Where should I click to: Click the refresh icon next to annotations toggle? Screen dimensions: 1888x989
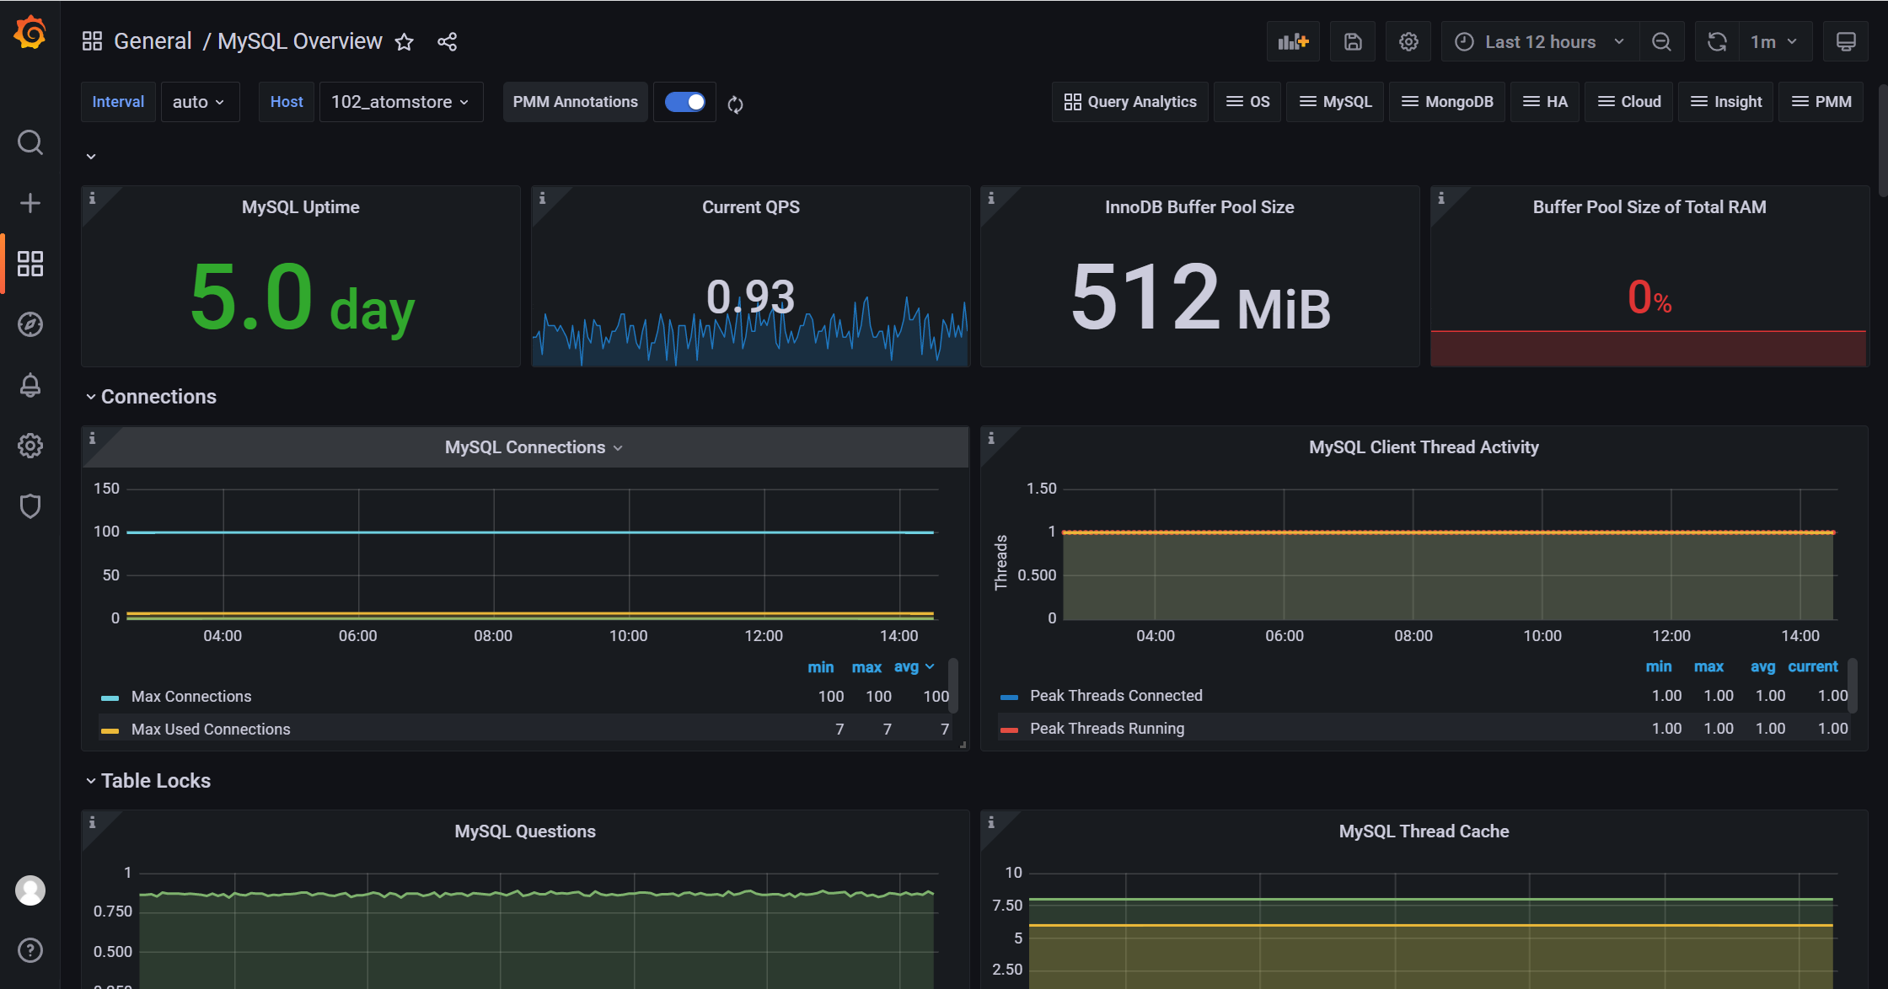point(735,104)
